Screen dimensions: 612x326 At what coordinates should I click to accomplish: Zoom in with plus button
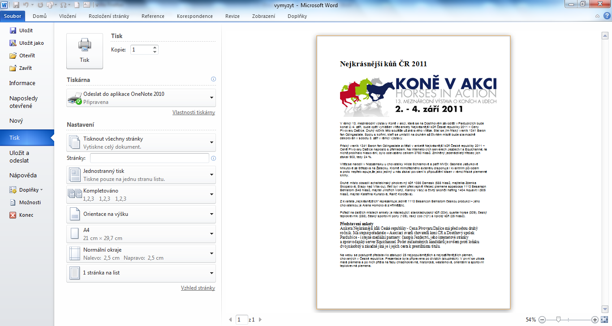click(x=595, y=320)
